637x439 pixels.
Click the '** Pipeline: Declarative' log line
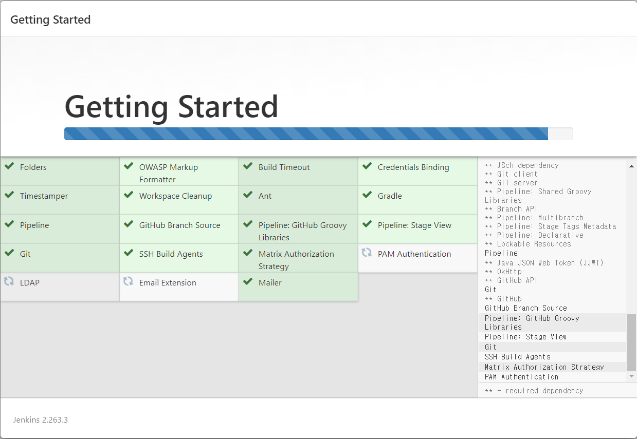tap(534, 235)
